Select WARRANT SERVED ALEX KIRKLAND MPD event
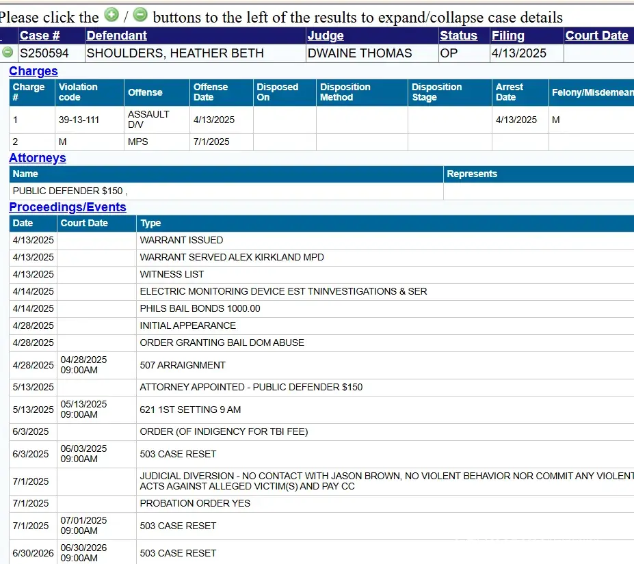 click(x=232, y=257)
